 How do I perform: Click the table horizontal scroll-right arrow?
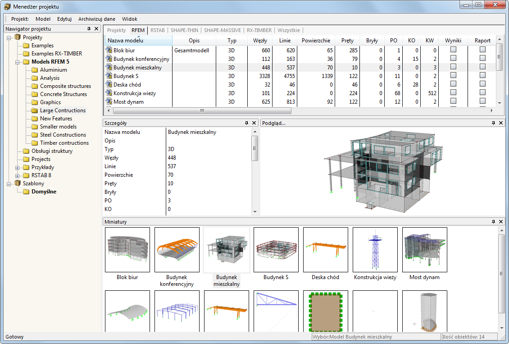[x=492, y=110]
